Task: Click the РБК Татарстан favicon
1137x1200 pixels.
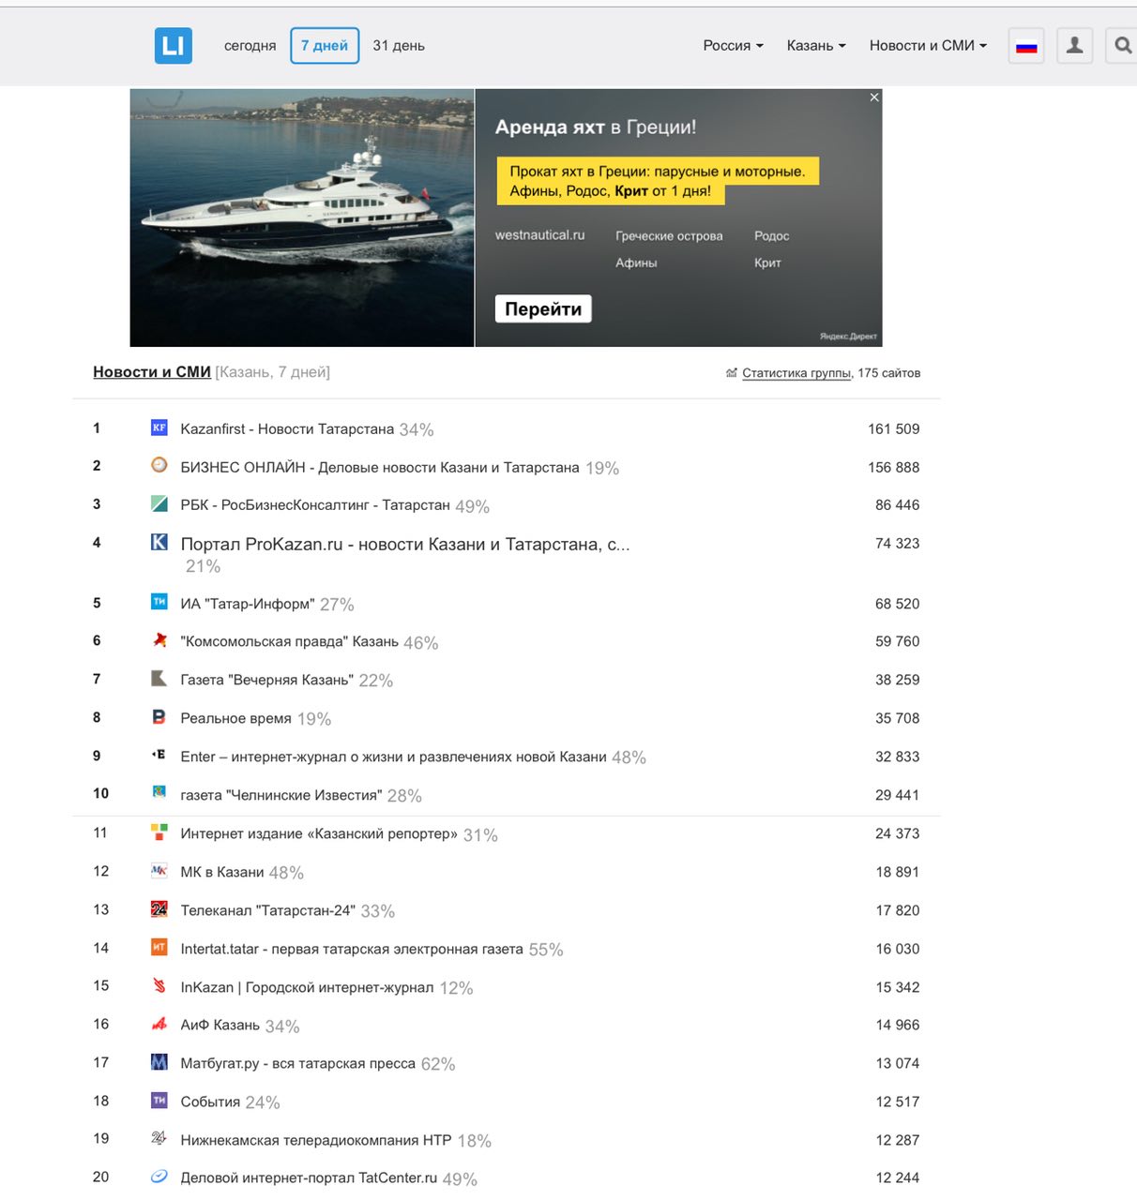Action: point(159,503)
